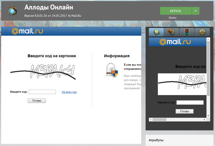Open the settings gear tab

tap(202, 32)
